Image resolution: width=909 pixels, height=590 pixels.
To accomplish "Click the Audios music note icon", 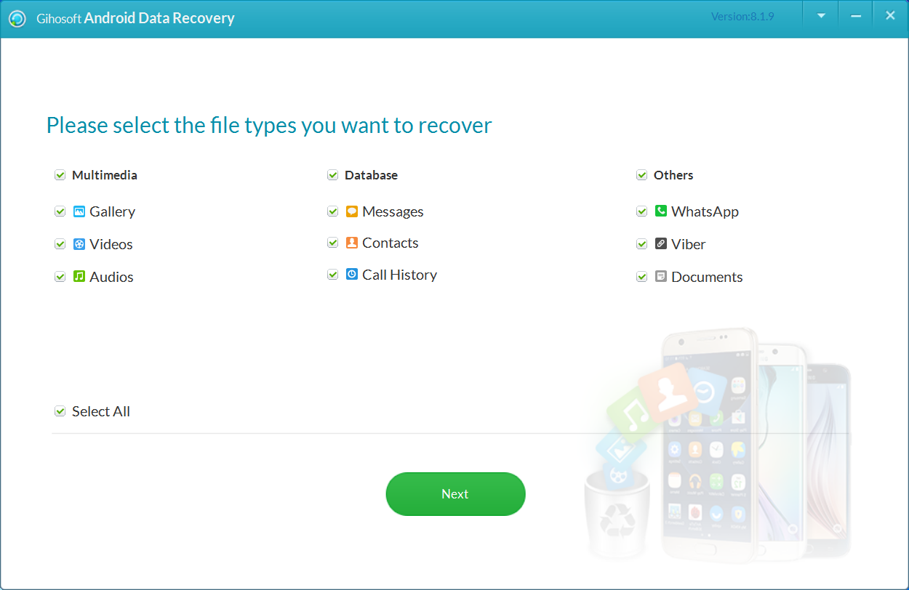I will pyautogui.click(x=79, y=277).
